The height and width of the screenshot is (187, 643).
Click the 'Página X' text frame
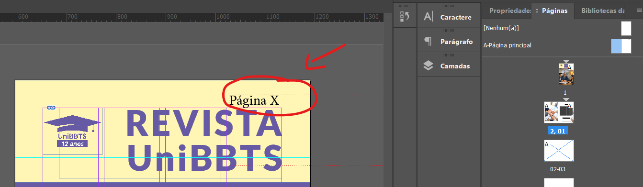[254, 100]
